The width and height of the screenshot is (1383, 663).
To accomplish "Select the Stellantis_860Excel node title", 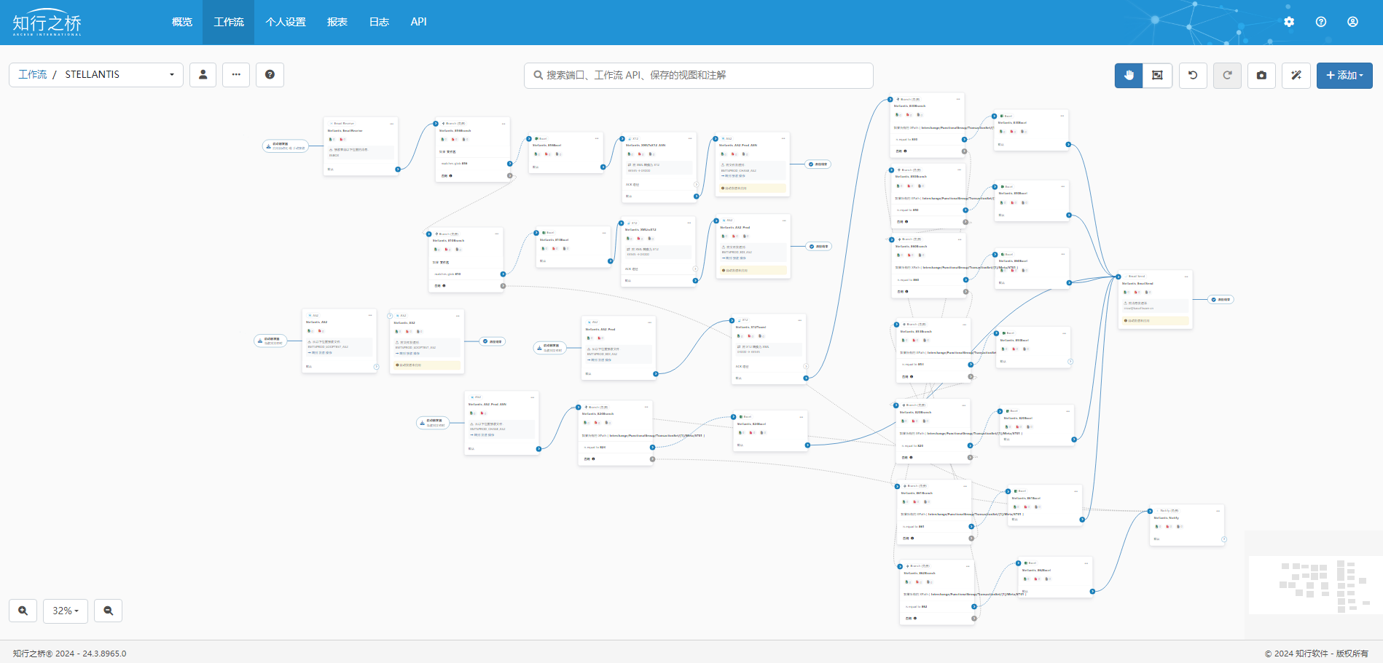I will tap(1013, 261).
